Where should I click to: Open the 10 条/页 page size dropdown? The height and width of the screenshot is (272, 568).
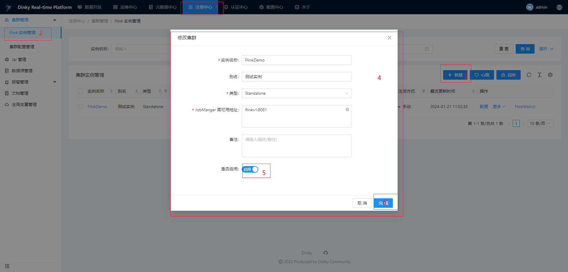540,123
